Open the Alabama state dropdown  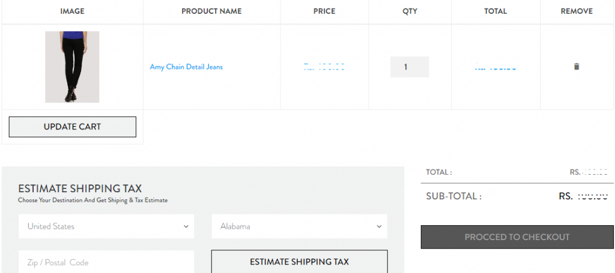[x=299, y=226]
